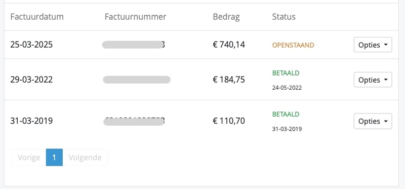Click the Bedrag column header

(226, 17)
